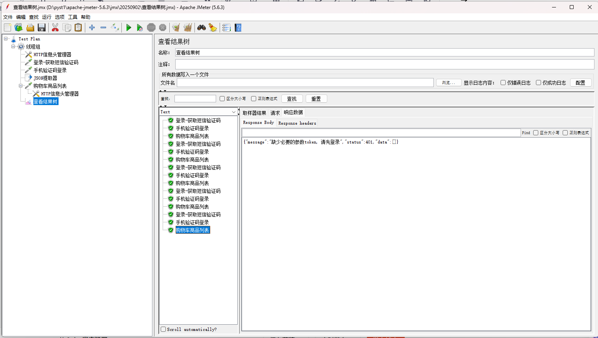Click the minus Collapse All icon

103,27
